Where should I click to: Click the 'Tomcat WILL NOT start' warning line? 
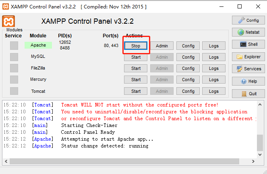pos(139,105)
